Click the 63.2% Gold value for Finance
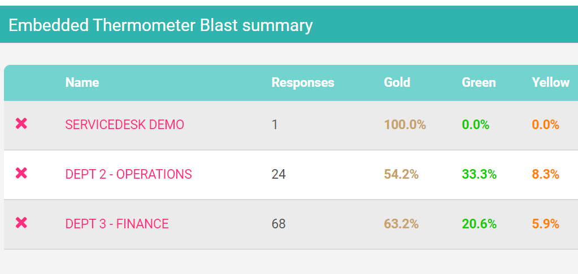 [x=401, y=224]
